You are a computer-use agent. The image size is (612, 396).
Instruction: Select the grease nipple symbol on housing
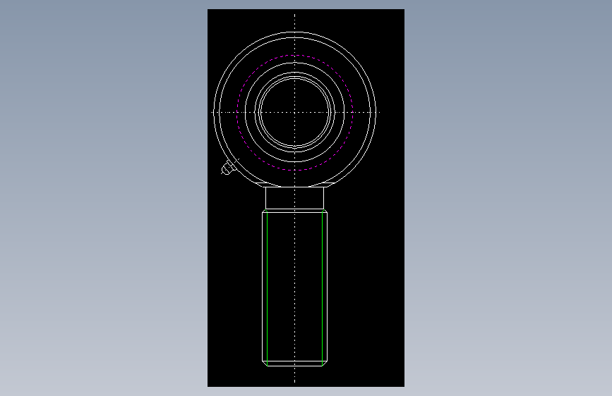pos(229,167)
